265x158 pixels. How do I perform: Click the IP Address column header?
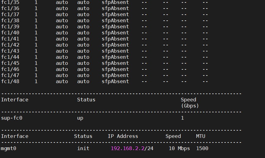pyautogui.click(x=123, y=136)
